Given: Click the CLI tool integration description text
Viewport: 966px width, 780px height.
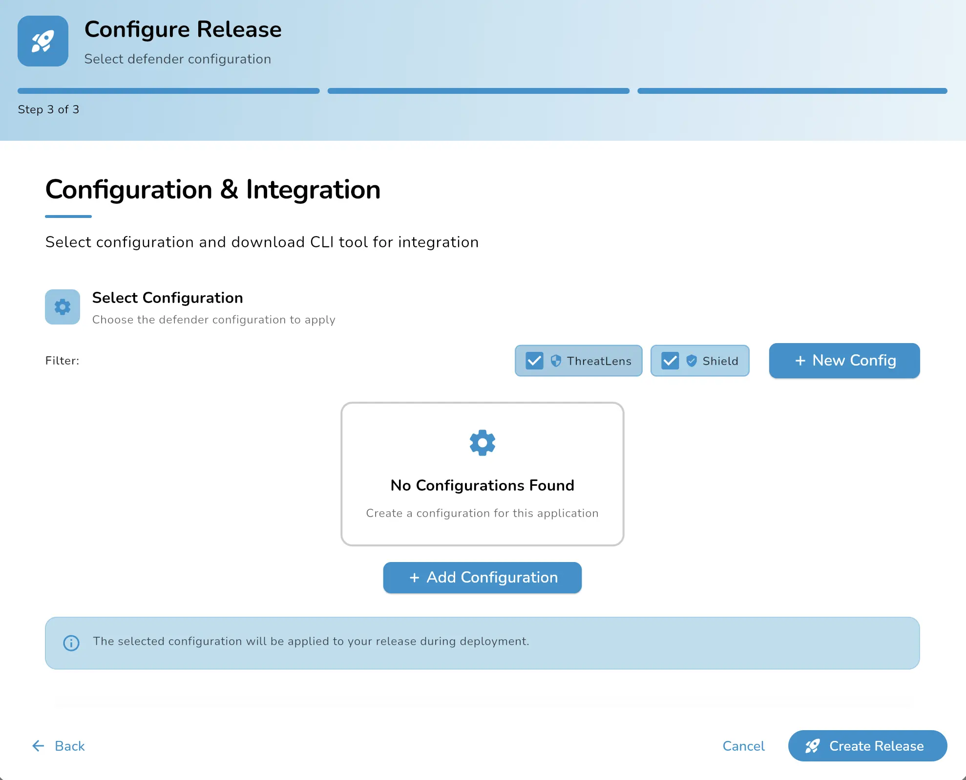Looking at the screenshot, I should point(262,242).
